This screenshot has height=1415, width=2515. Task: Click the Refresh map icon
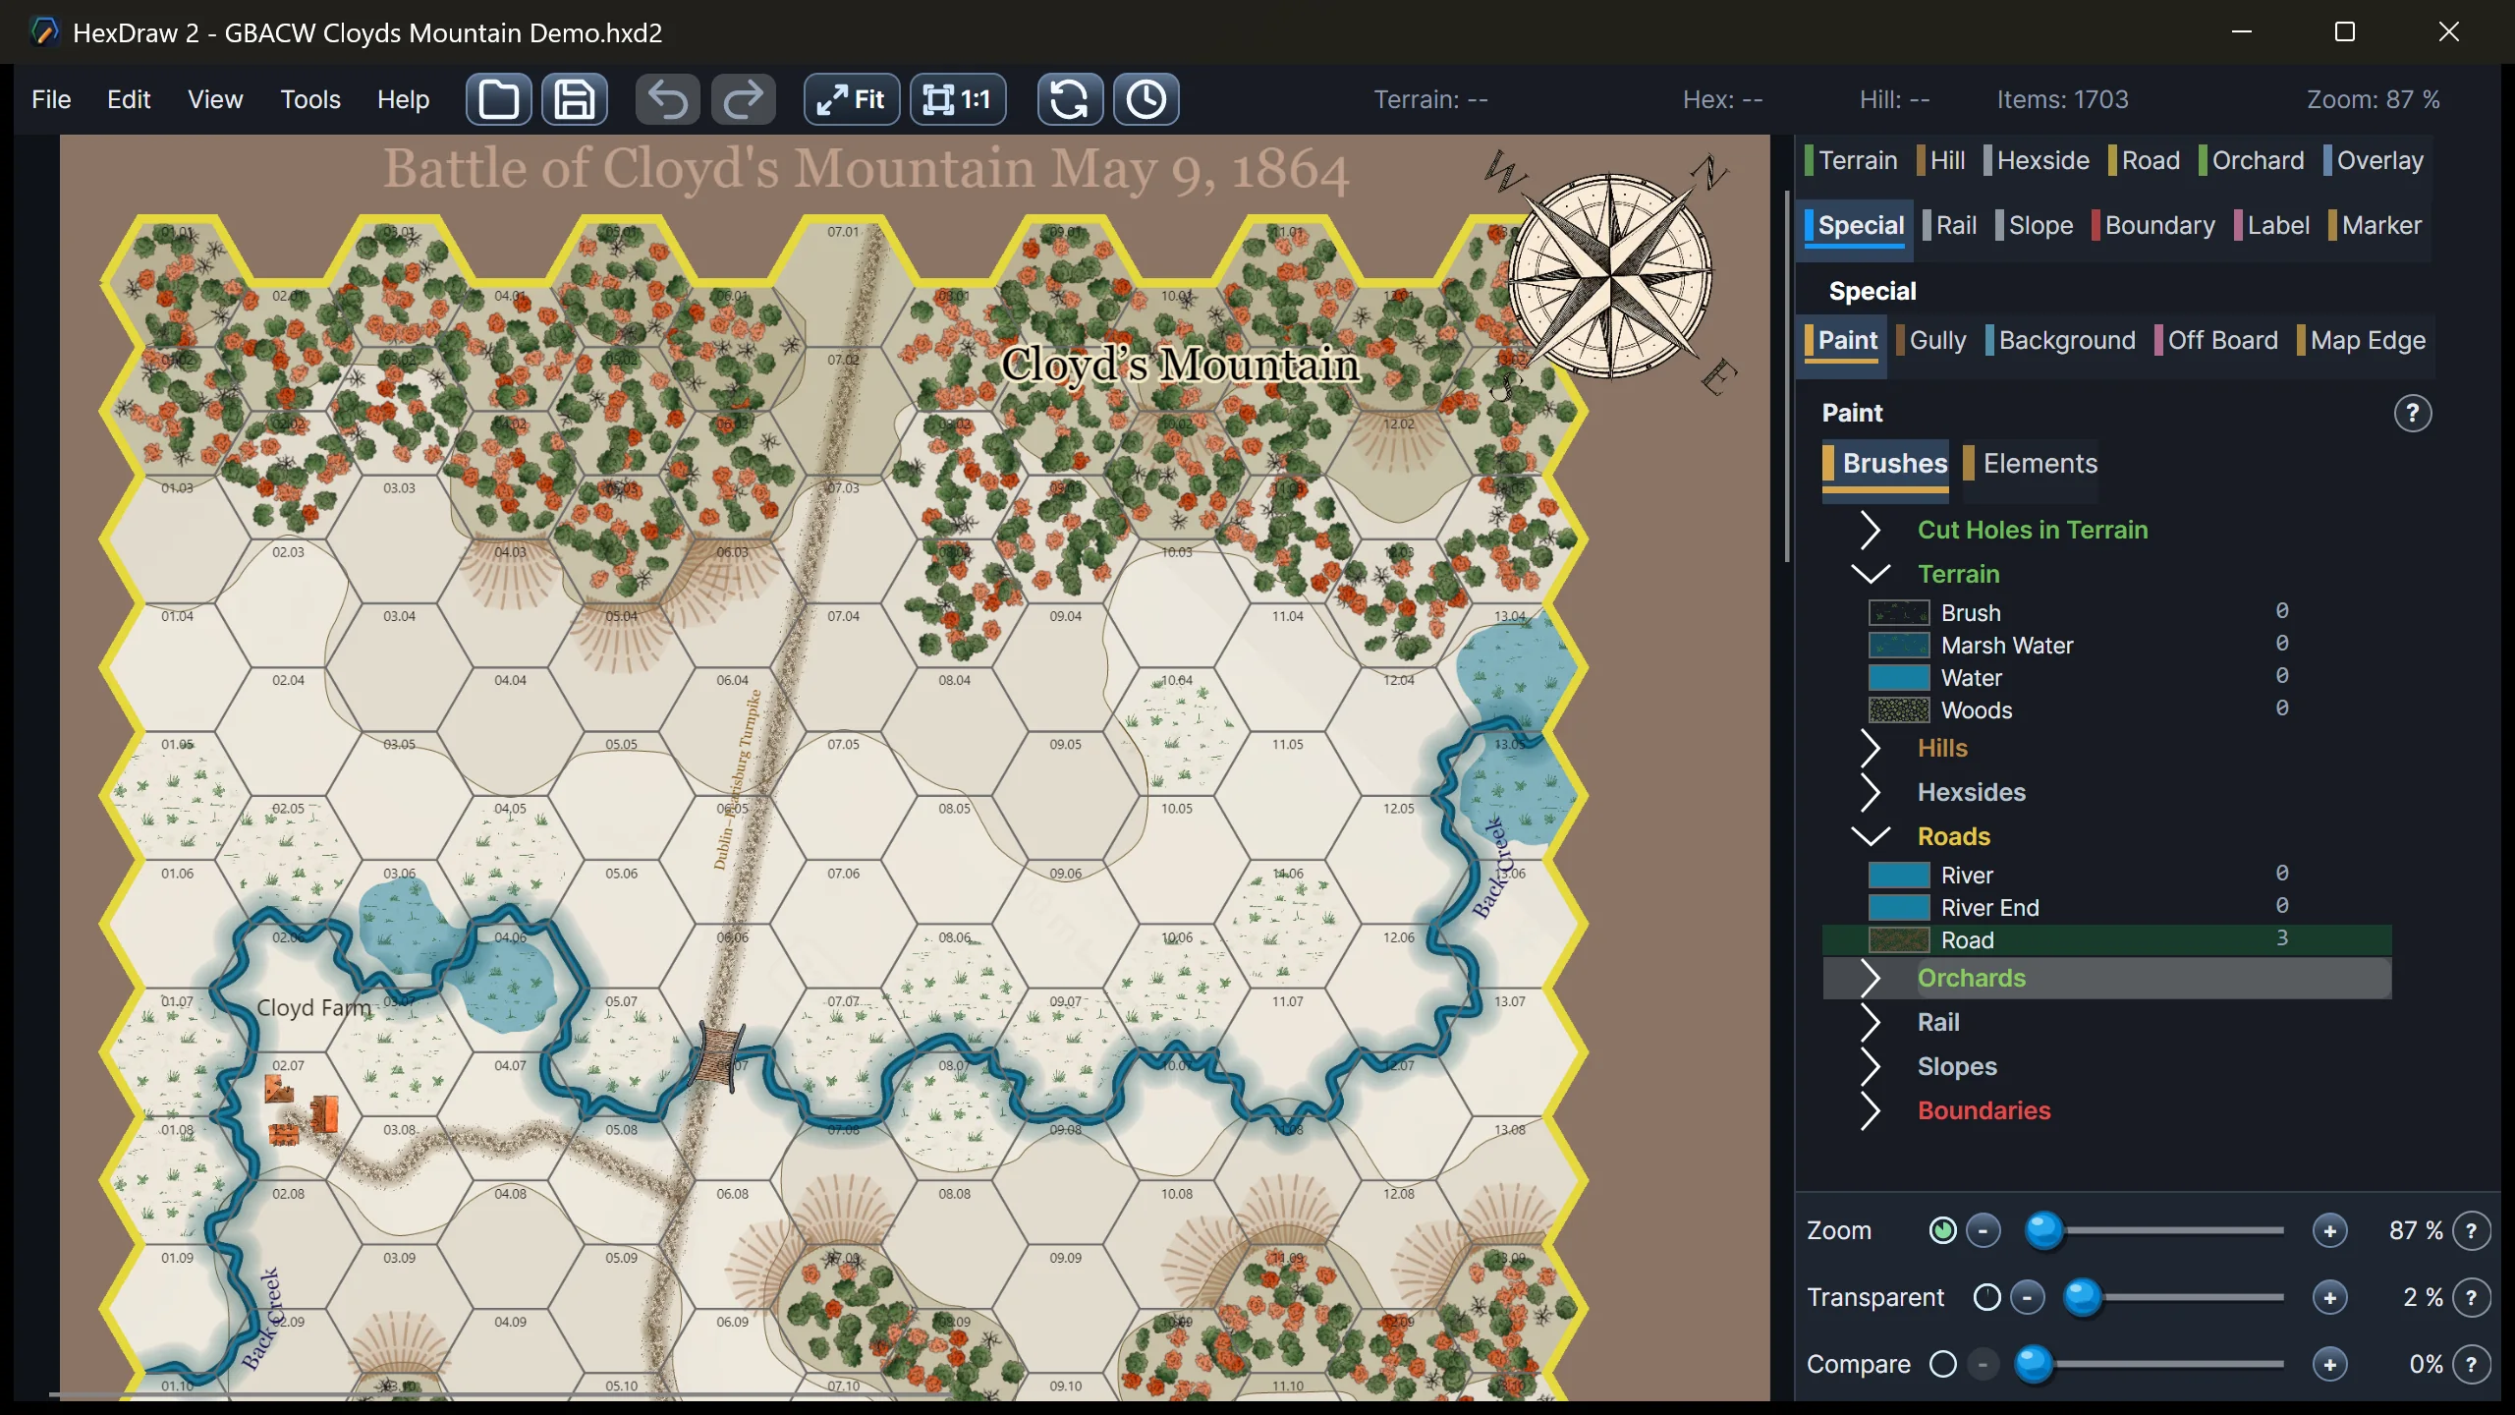tap(1070, 99)
